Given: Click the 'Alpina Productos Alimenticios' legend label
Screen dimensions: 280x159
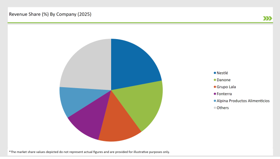Looking at the screenshot, I should click(243, 101).
